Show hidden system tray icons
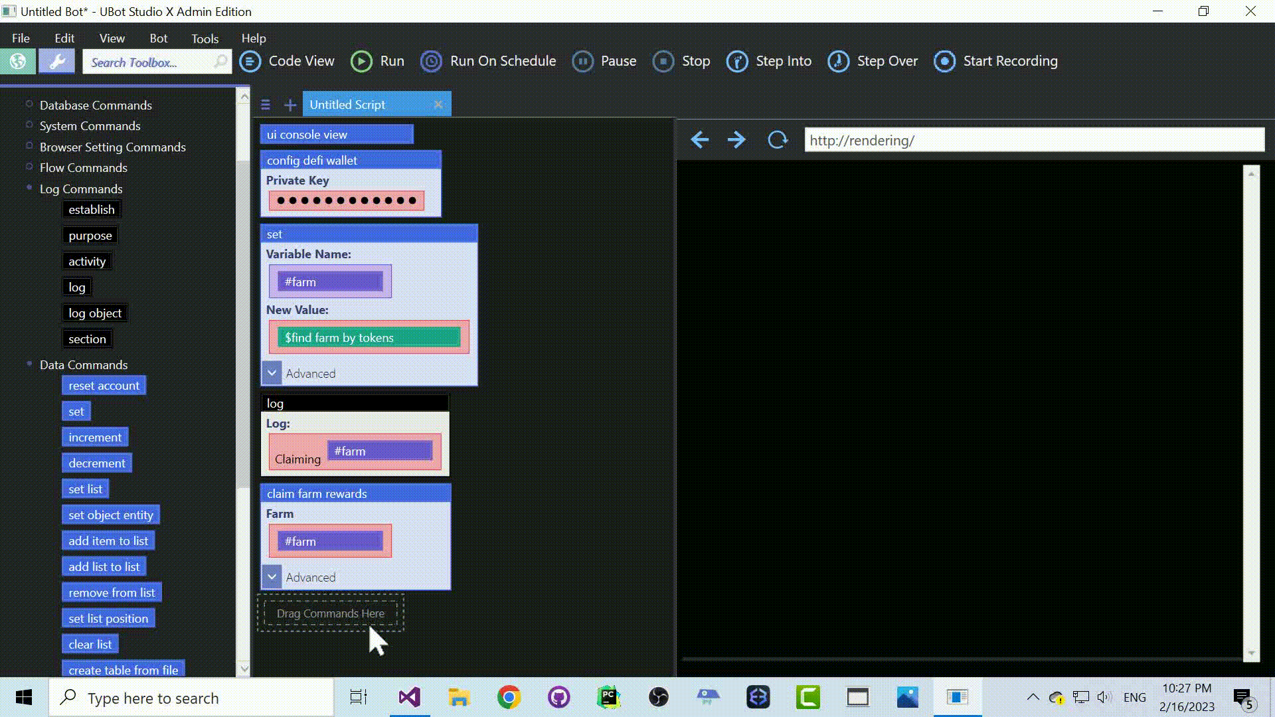This screenshot has width=1275, height=717. coord(1033,697)
